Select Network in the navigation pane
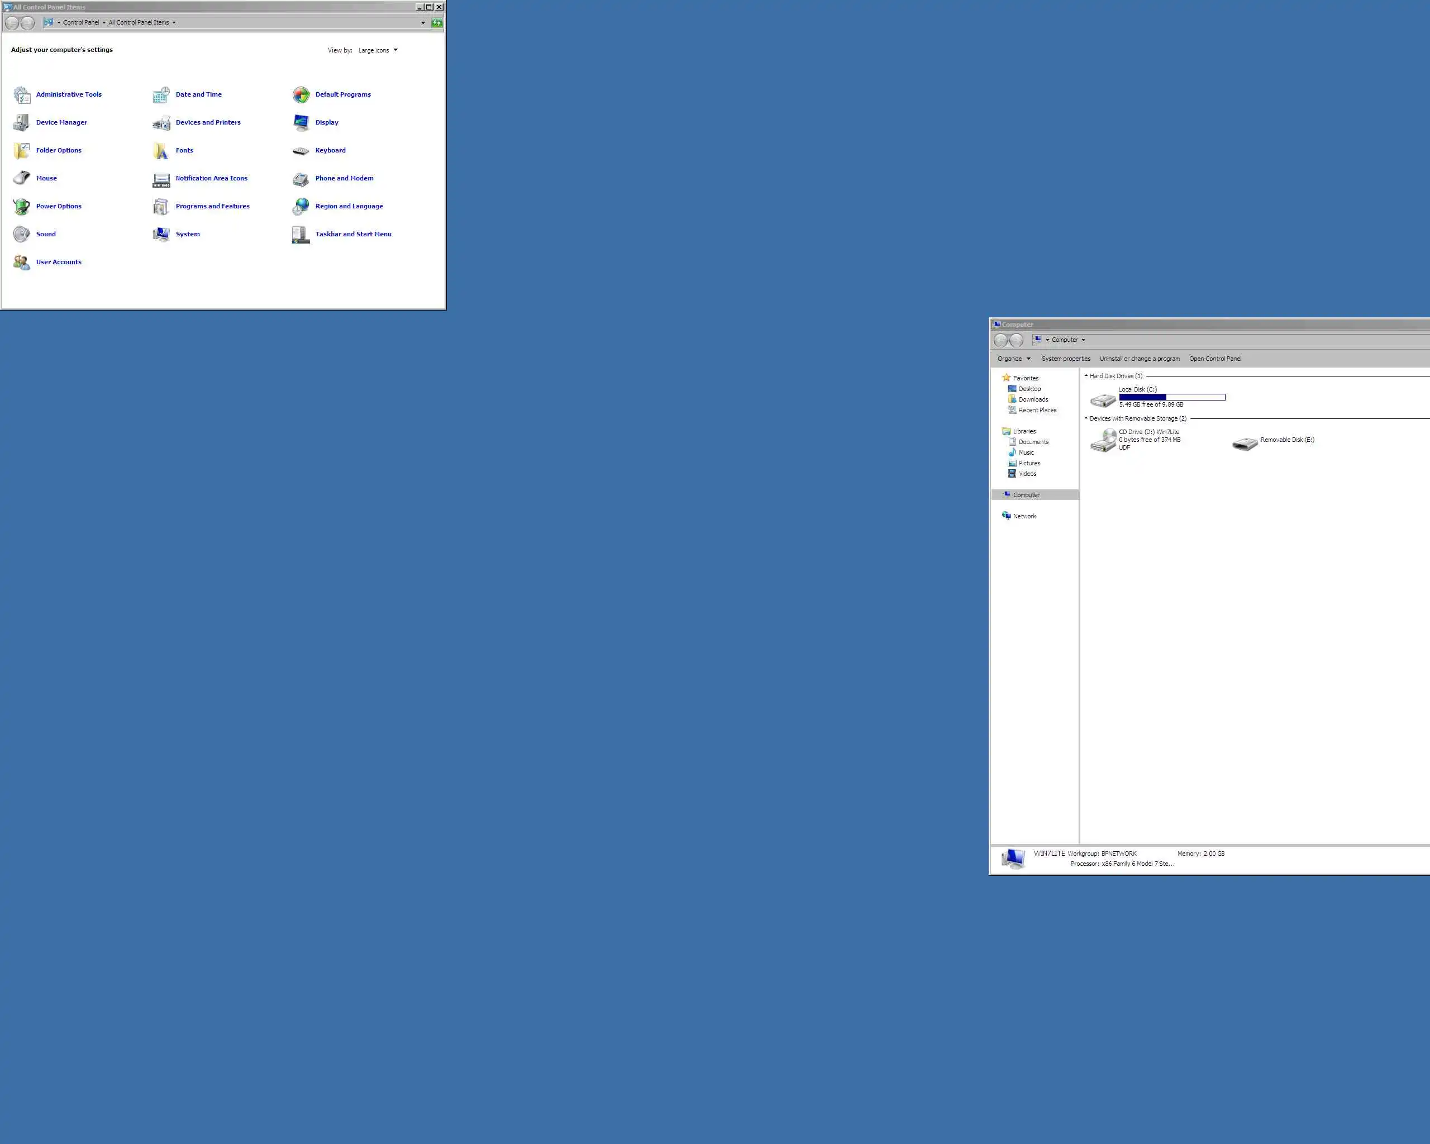This screenshot has width=1430, height=1144. (1023, 517)
